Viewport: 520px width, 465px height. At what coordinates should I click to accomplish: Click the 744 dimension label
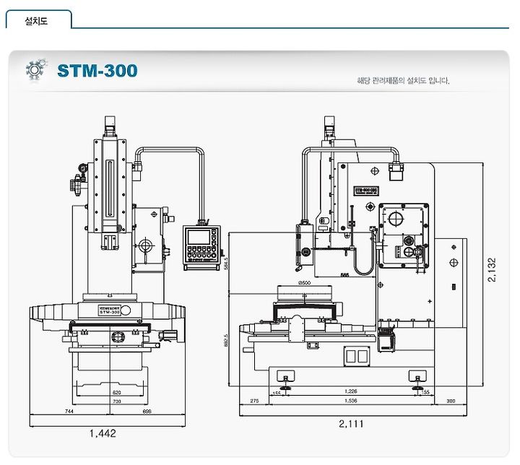(69, 412)
